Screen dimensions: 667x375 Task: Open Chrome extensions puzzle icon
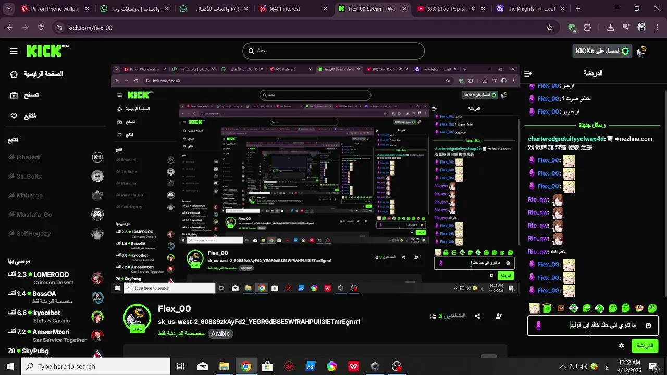click(587, 28)
